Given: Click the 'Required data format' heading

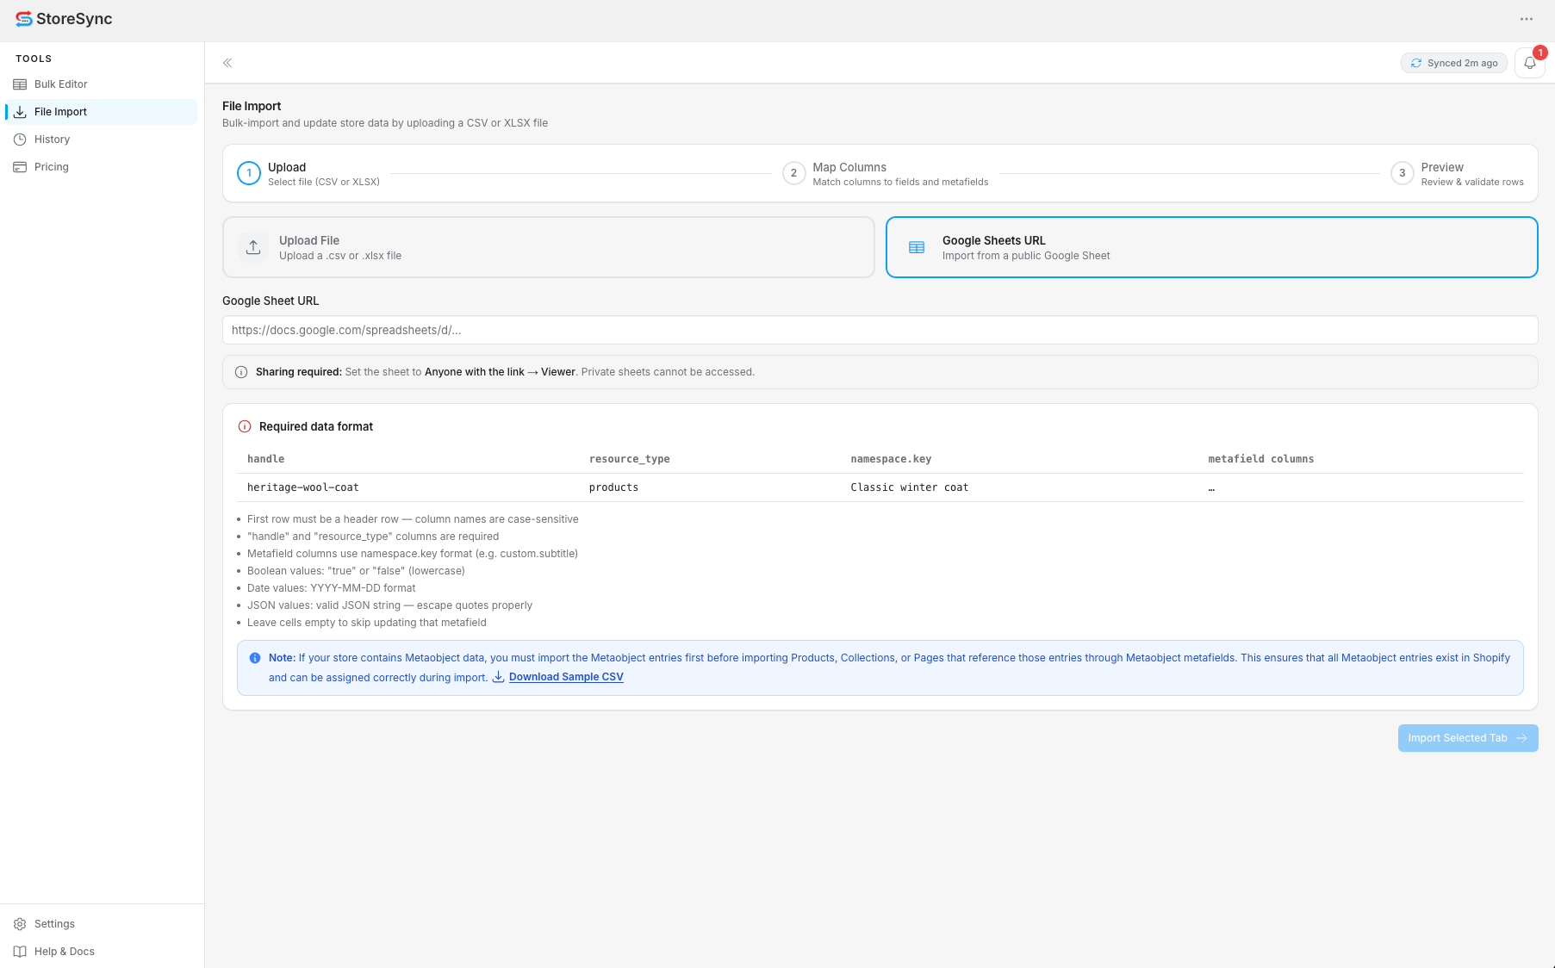Looking at the screenshot, I should pos(316,426).
